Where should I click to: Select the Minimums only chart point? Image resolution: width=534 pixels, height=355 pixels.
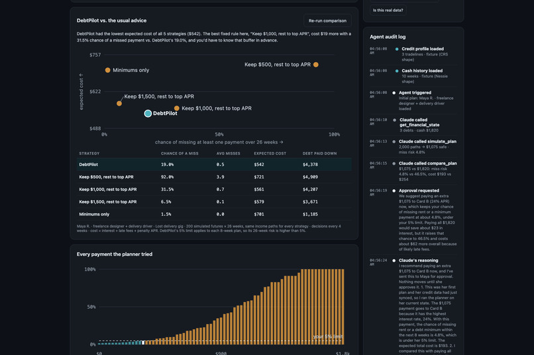107,70
